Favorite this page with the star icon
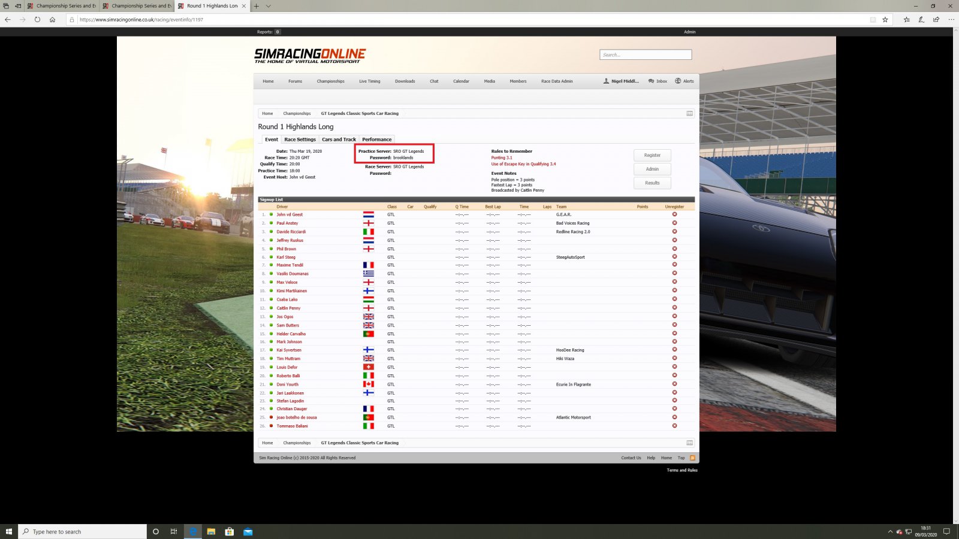The image size is (959, 539). coord(885,19)
